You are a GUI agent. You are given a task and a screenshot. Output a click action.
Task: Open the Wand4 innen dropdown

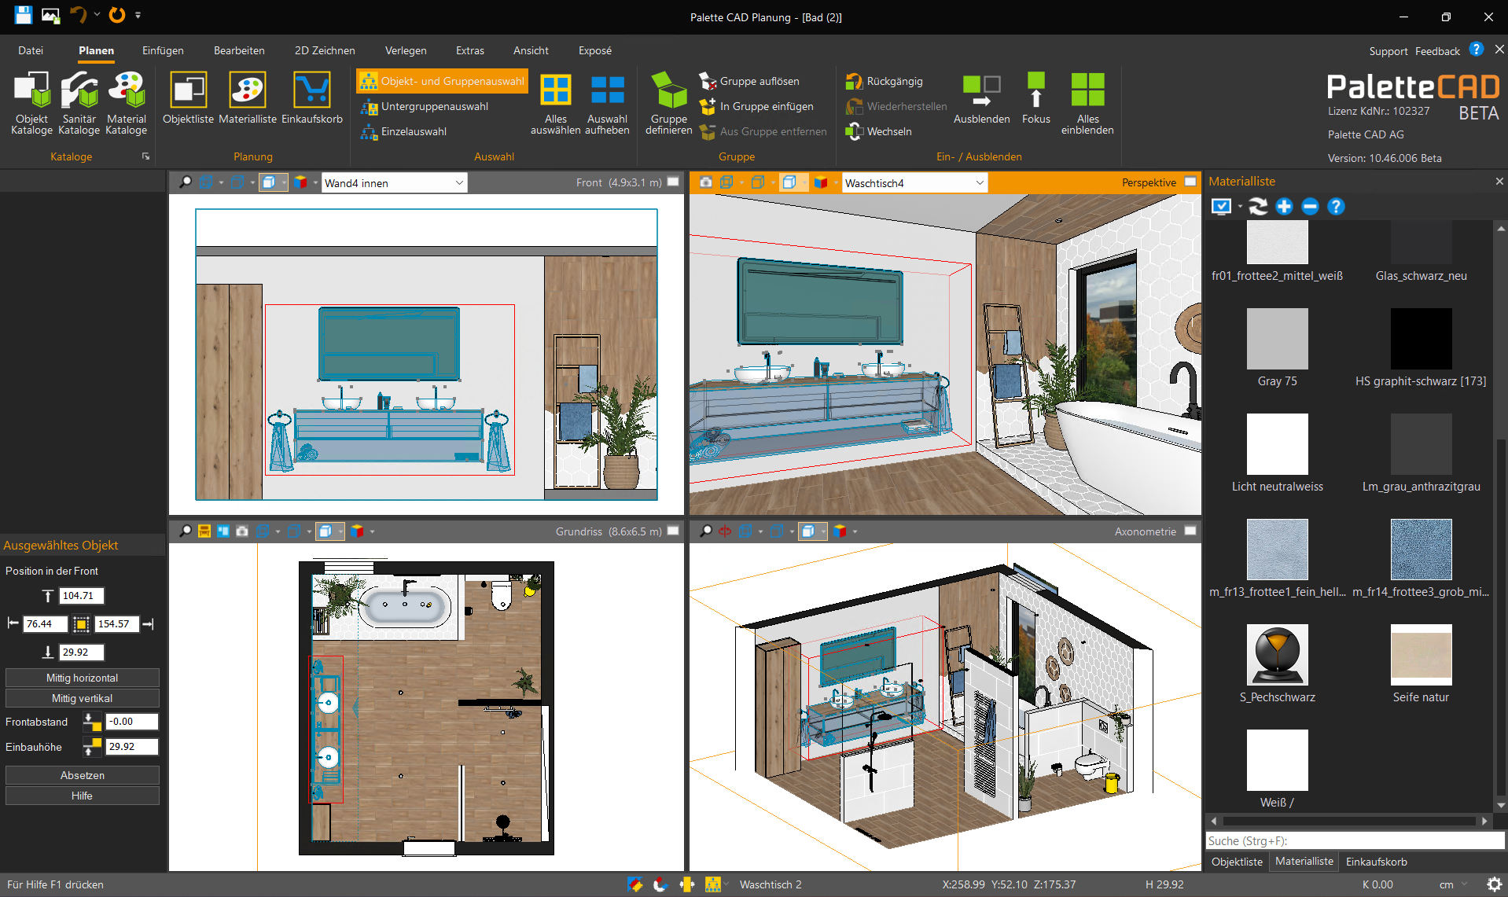pos(459,182)
